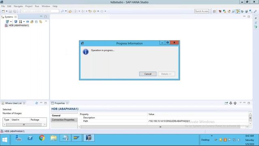Open the Systems panel view menu chevron
259x146 pixels.
(46, 21)
